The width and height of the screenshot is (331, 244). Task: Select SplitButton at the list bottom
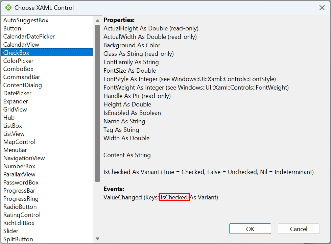[x=47, y=239]
